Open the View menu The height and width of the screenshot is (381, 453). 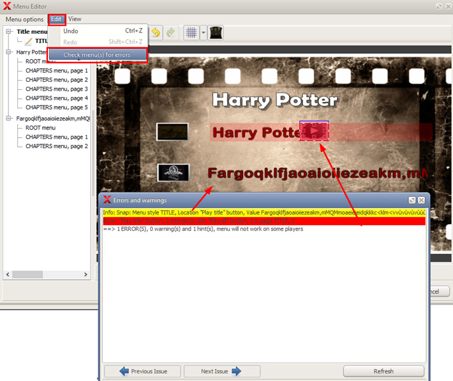[75, 19]
